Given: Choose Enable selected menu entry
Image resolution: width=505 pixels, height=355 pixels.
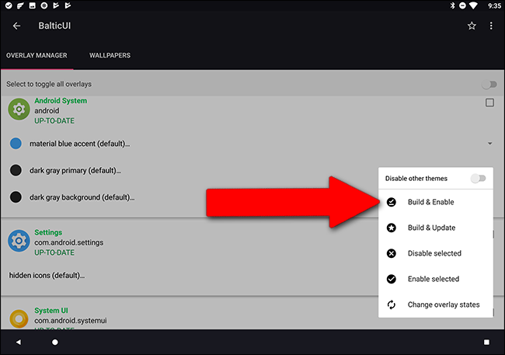Looking at the screenshot, I should tap(436, 279).
